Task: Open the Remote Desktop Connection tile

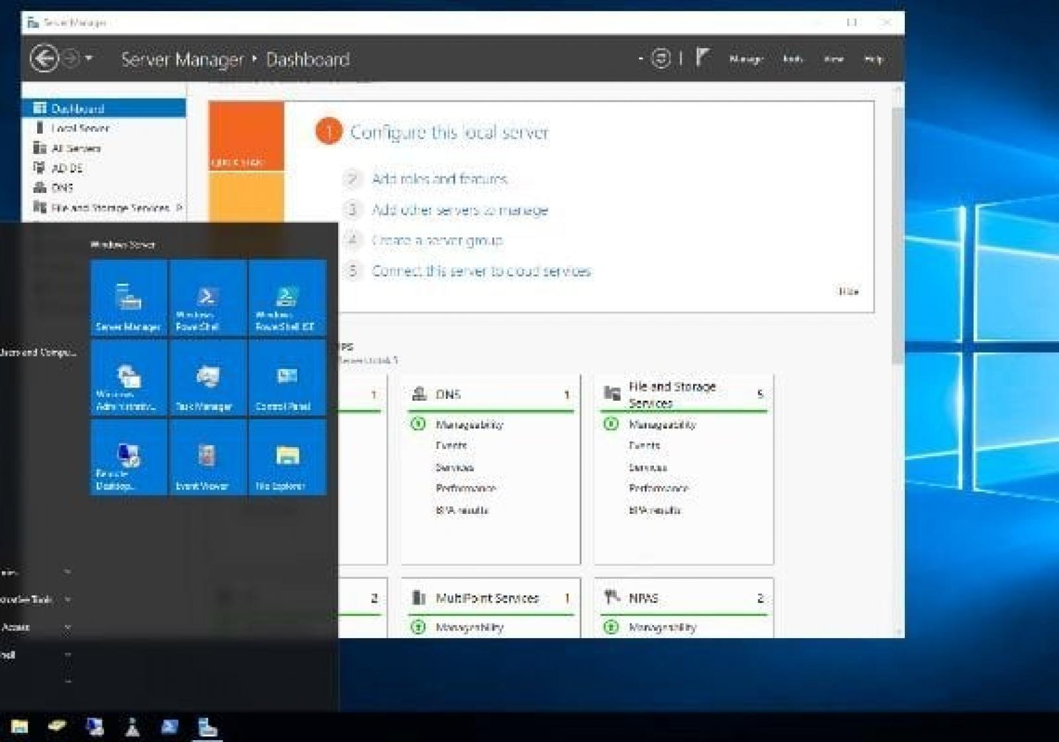Action: point(128,458)
